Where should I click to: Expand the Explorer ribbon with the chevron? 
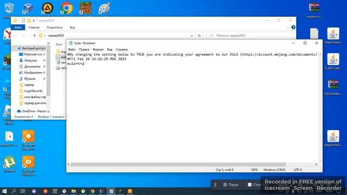point(288,27)
